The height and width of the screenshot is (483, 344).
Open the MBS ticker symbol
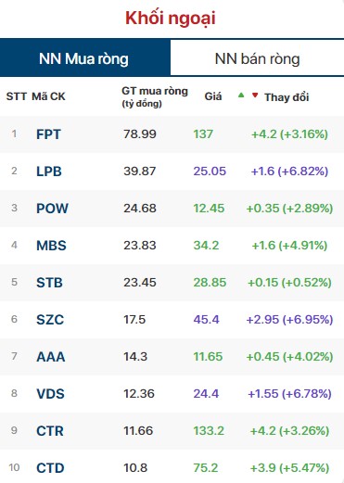pyautogui.click(x=51, y=246)
